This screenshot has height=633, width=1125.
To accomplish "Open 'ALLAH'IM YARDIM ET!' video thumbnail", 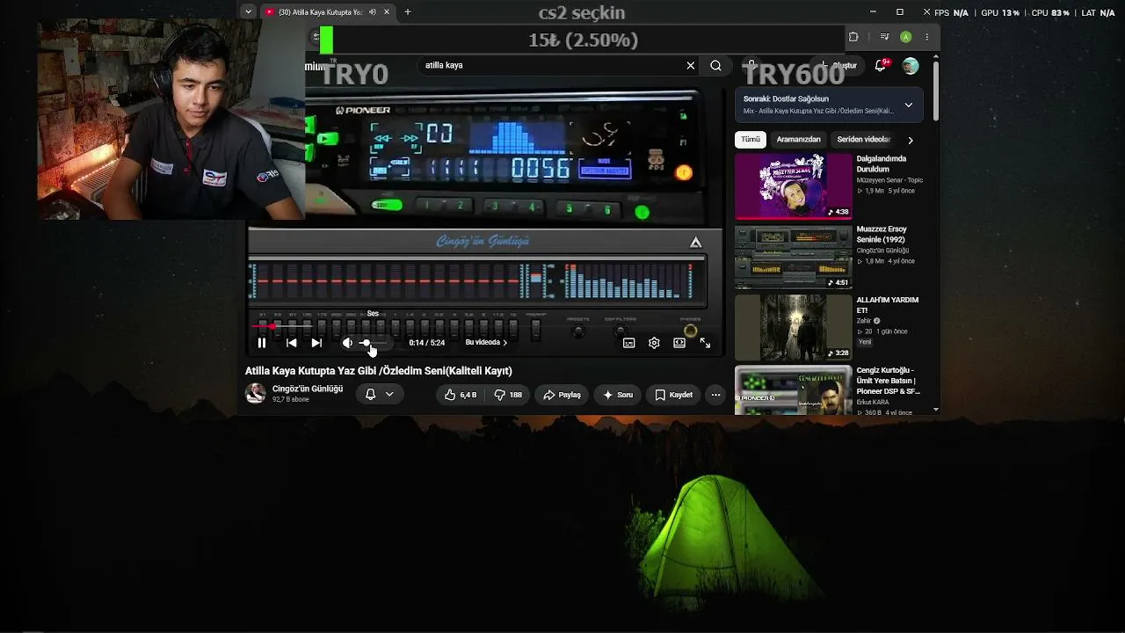I will point(793,327).
